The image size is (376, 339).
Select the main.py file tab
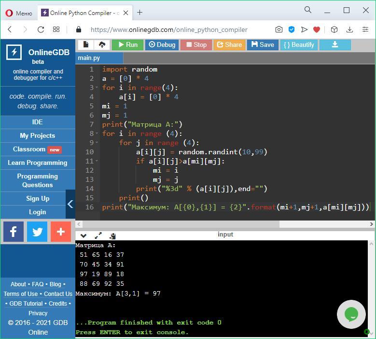click(89, 58)
